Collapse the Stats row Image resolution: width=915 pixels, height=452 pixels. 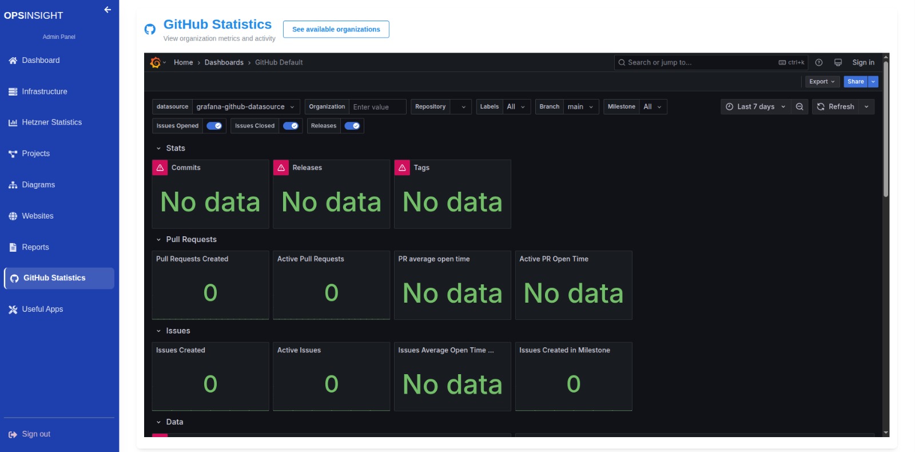click(170, 148)
